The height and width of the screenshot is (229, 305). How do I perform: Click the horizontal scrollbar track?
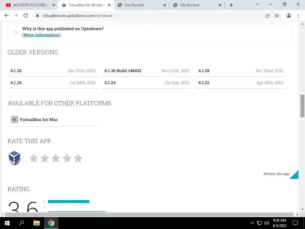coord(149,215)
